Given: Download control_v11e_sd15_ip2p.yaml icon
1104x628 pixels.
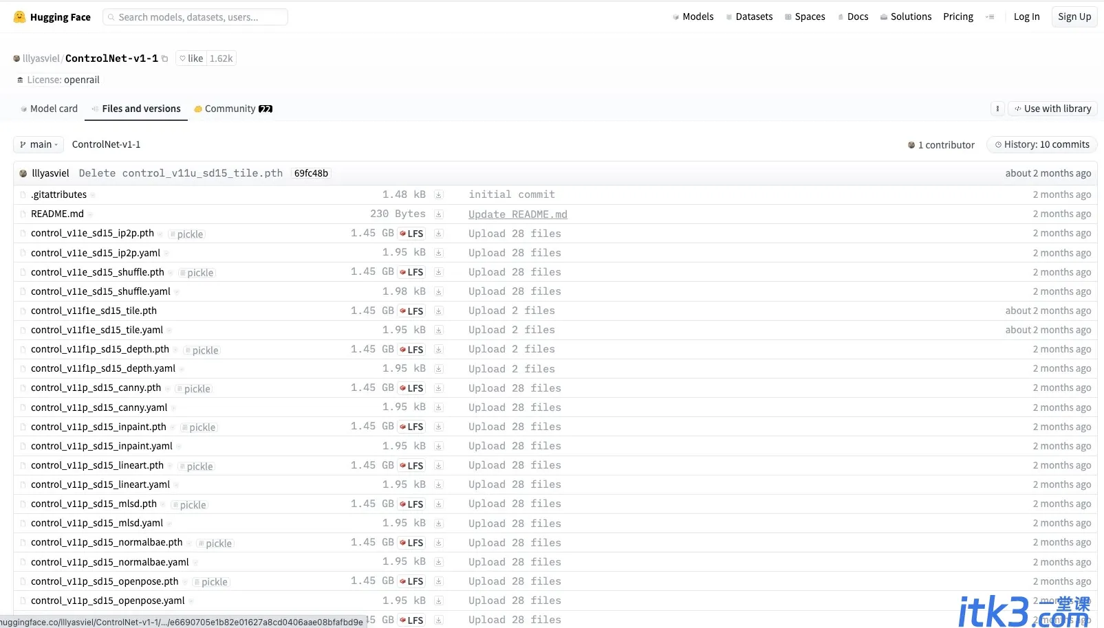Looking at the screenshot, I should click(438, 253).
